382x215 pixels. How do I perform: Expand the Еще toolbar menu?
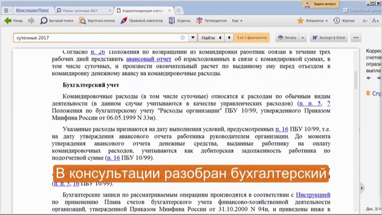pyautogui.click(x=237, y=21)
